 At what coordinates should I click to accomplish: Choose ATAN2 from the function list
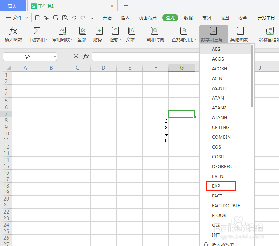click(x=225, y=108)
